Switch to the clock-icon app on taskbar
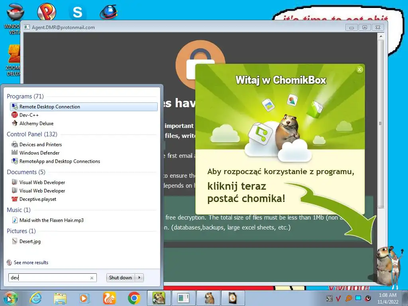Screen dimensions: 408x306 pos(233,298)
